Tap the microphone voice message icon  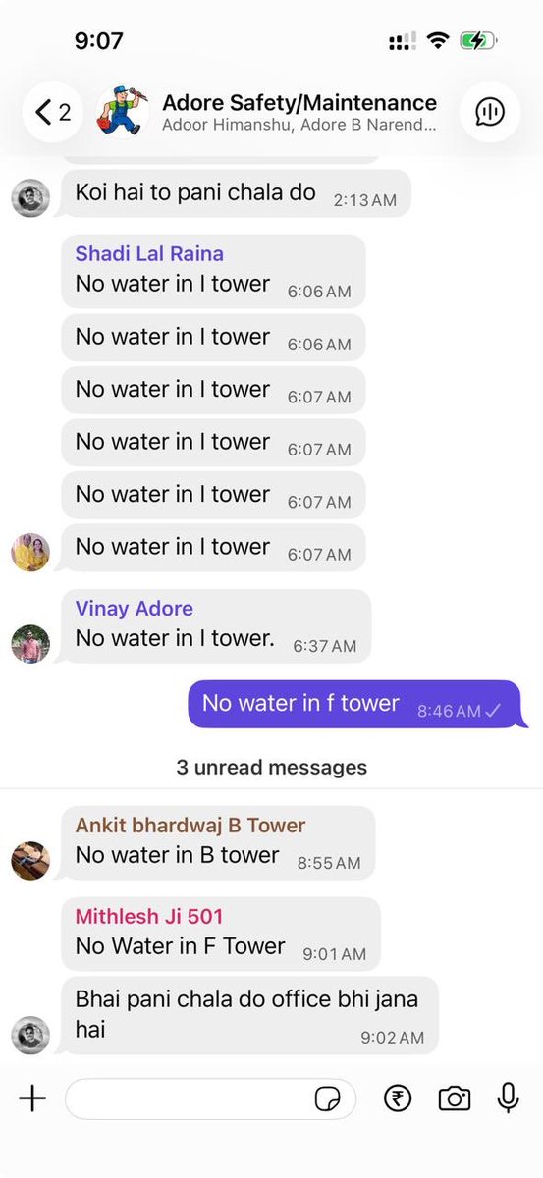click(x=508, y=1098)
